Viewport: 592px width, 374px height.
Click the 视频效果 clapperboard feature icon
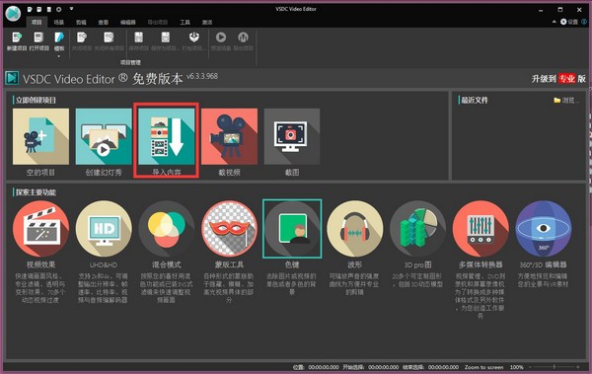(x=40, y=229)
